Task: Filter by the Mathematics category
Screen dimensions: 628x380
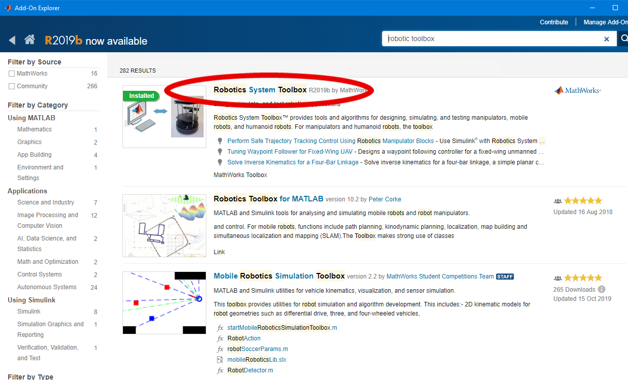Action: pos(35,129)
